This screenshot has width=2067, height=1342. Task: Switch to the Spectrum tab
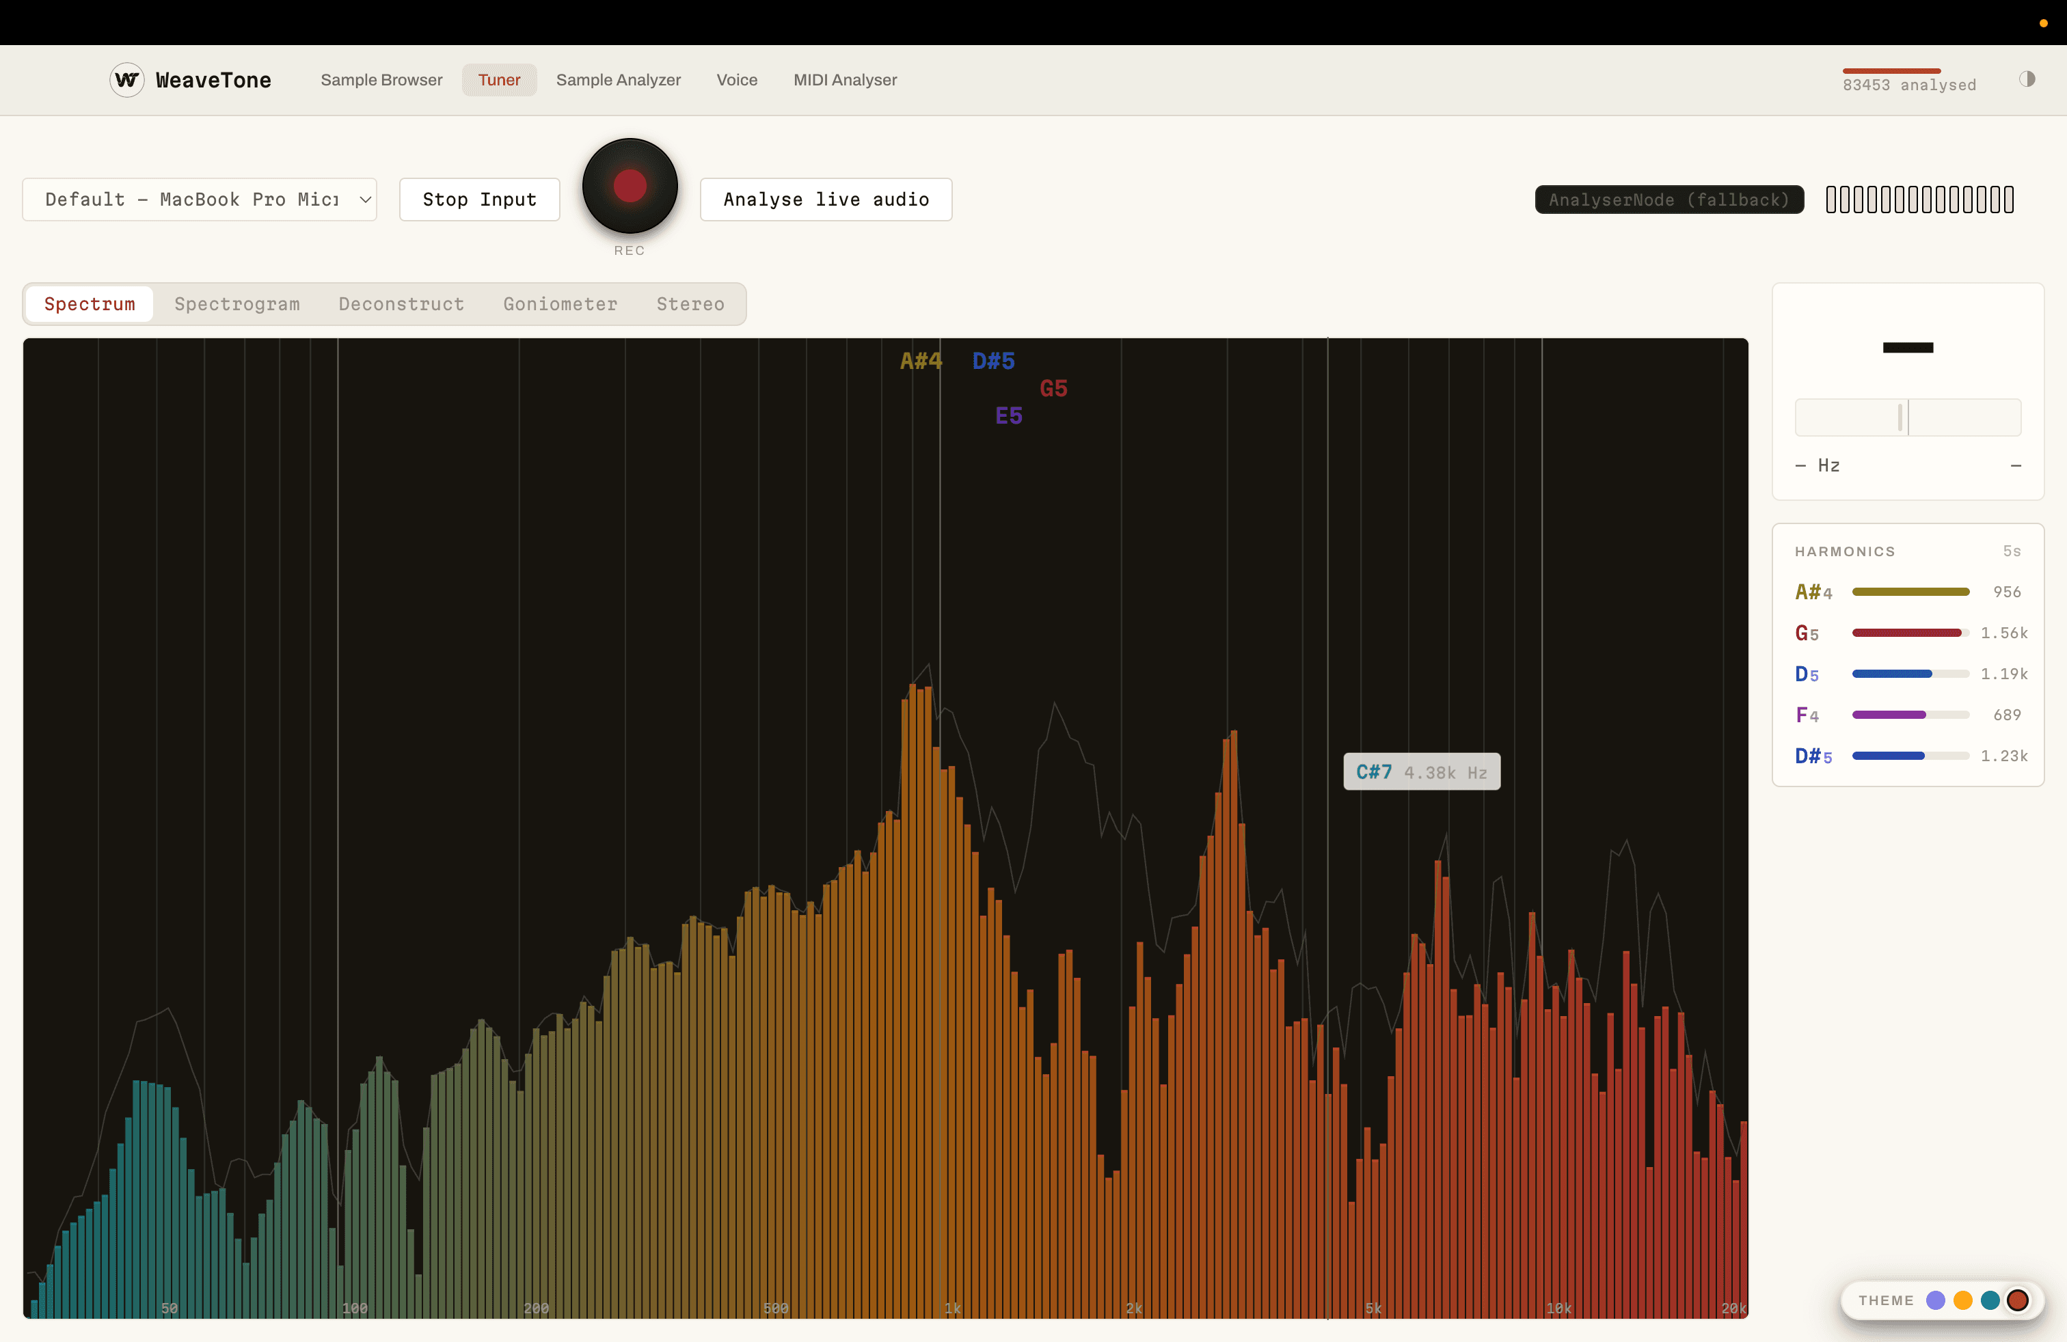coord(90,304)
